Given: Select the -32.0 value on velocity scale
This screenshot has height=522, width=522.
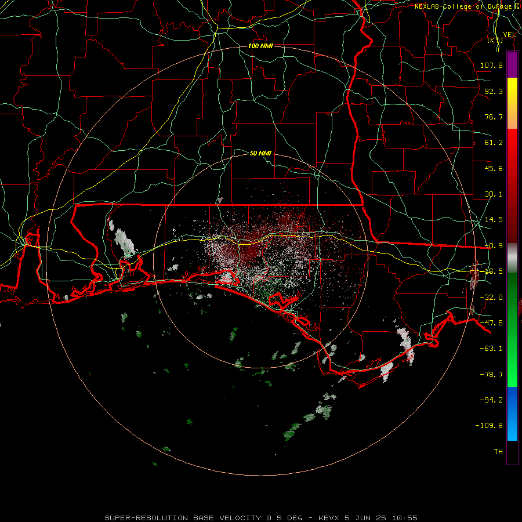Looking at the screenshot, I should [491, 298].
